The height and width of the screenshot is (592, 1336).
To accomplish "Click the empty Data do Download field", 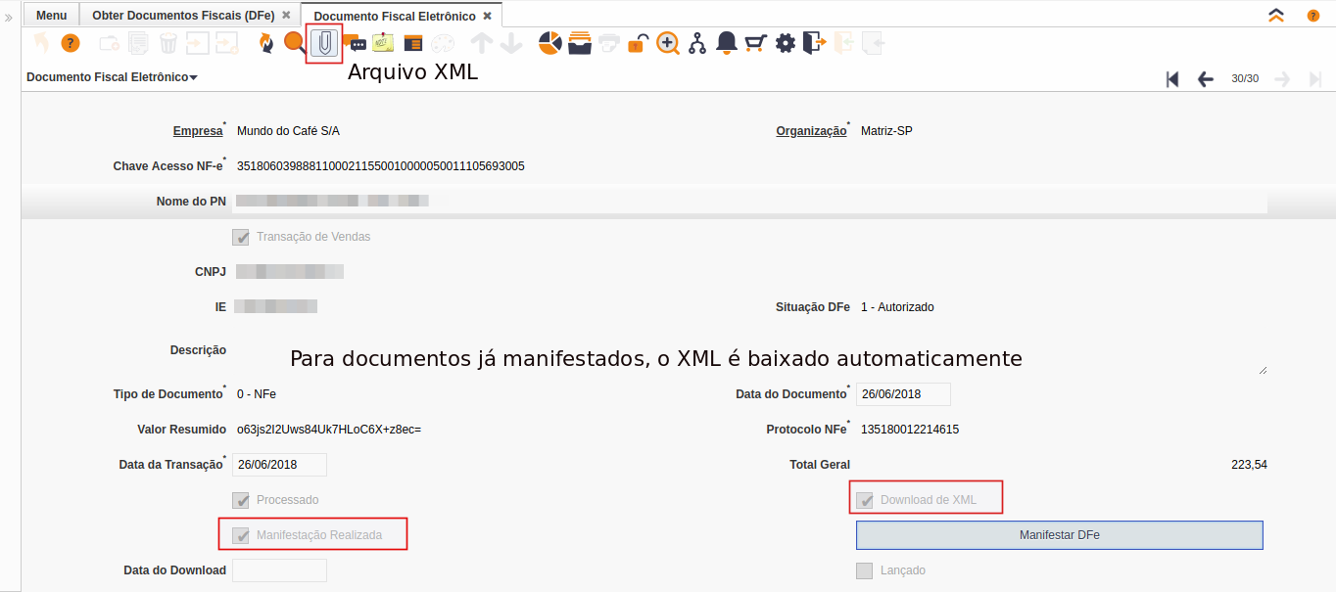I will [x=279, y=570].
